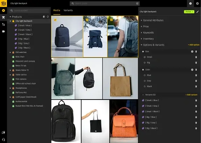This screenshot has width=201, height=143.
Task: Open the tag labels sidebar icon
Action: [4, 32]
